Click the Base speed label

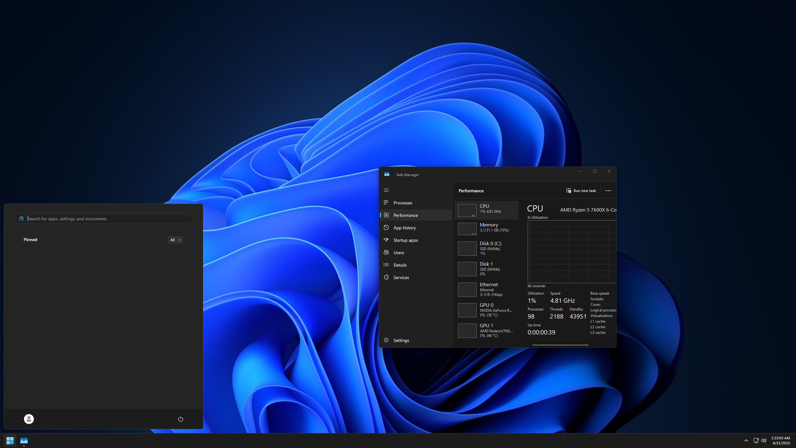point(600,293)
